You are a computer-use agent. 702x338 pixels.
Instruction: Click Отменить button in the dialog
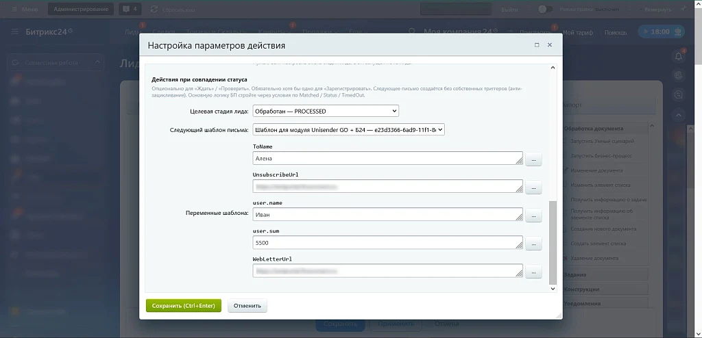(247, 306)
